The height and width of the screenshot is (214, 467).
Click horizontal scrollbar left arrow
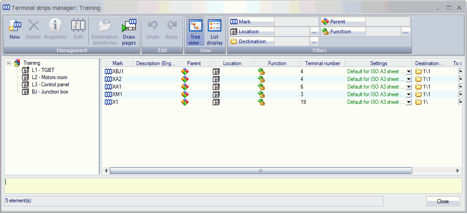pyautogui.click(x=106, y=170)
